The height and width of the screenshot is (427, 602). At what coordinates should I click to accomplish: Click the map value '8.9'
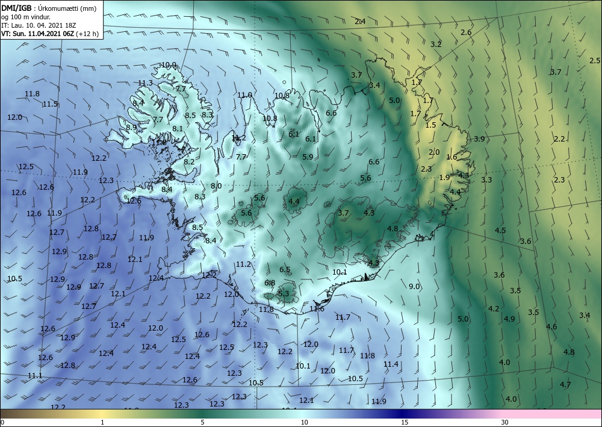[131, 127]
